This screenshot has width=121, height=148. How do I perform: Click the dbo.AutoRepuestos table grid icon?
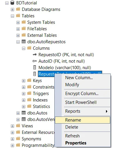pos(23,42)
